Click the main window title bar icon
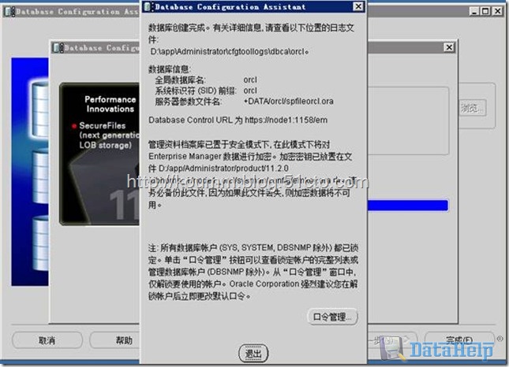The width and height of the screenshot is (509, 367). [9, 11]
